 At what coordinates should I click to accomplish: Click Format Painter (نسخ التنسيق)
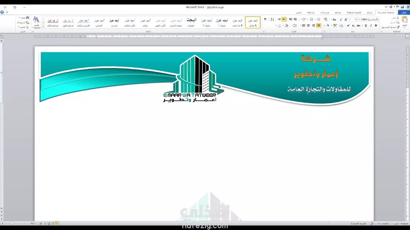click(390, 27)
